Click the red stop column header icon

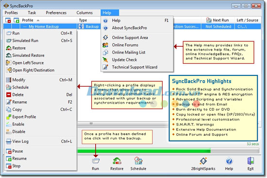(8, 20)
